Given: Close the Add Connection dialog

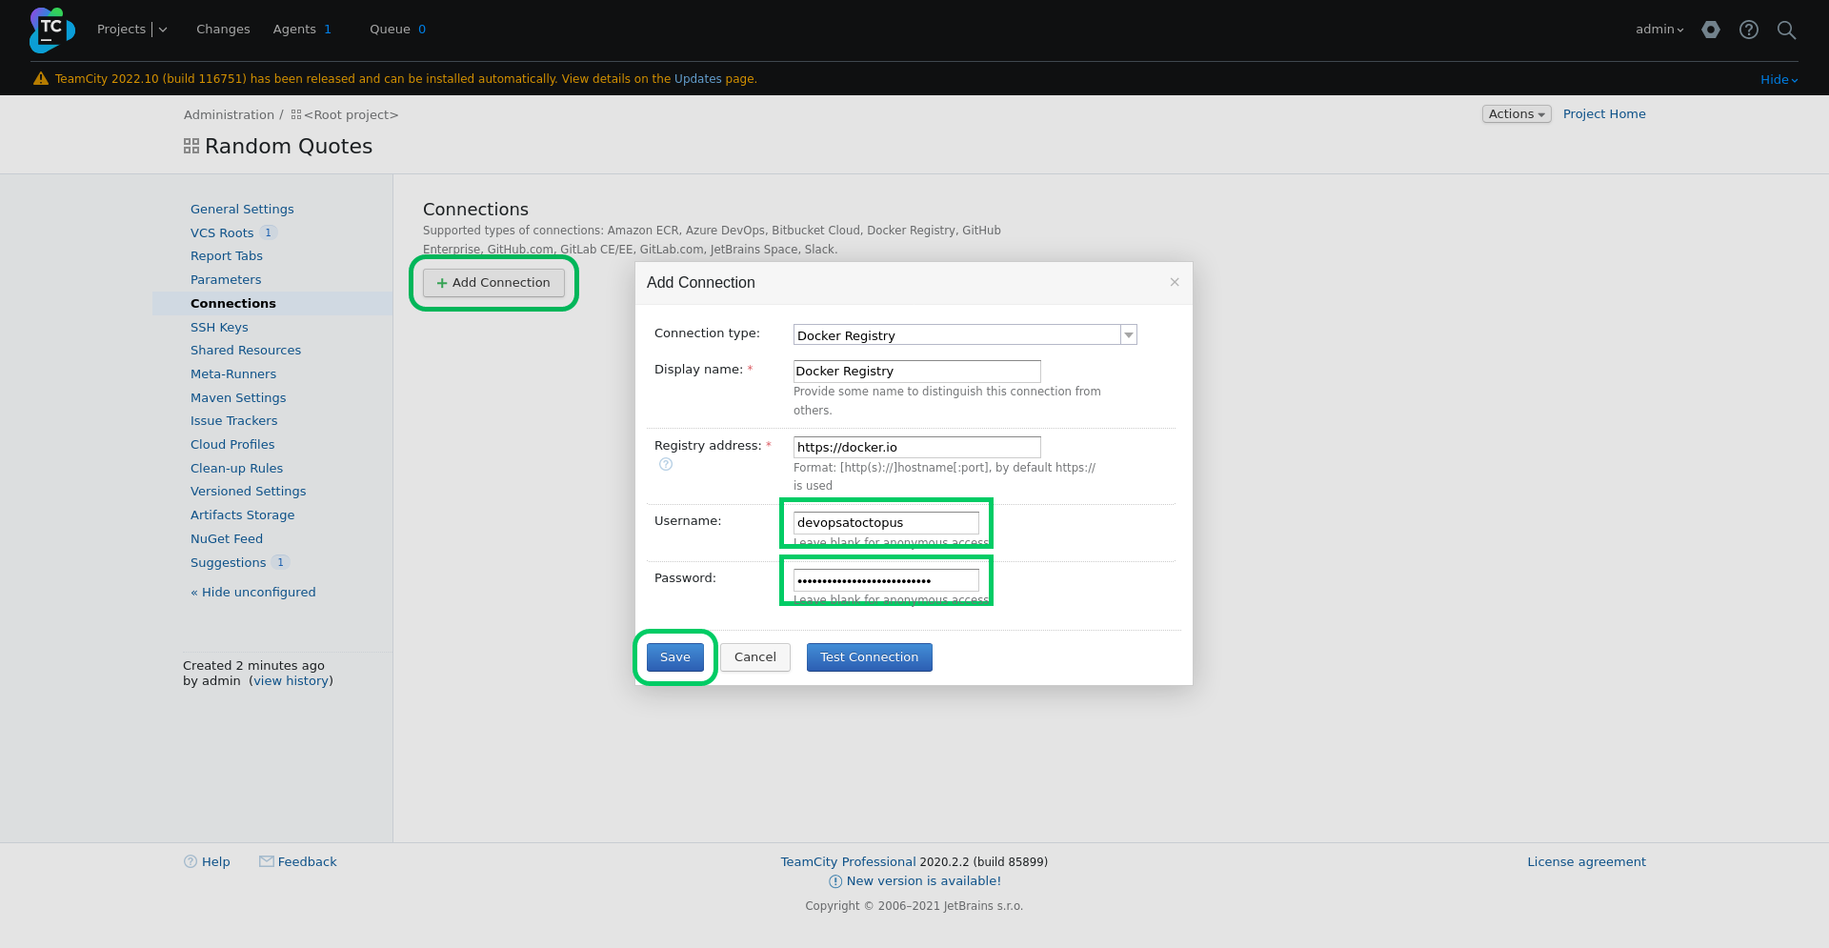Looking at the screenshot, I should pos(1175,282).
